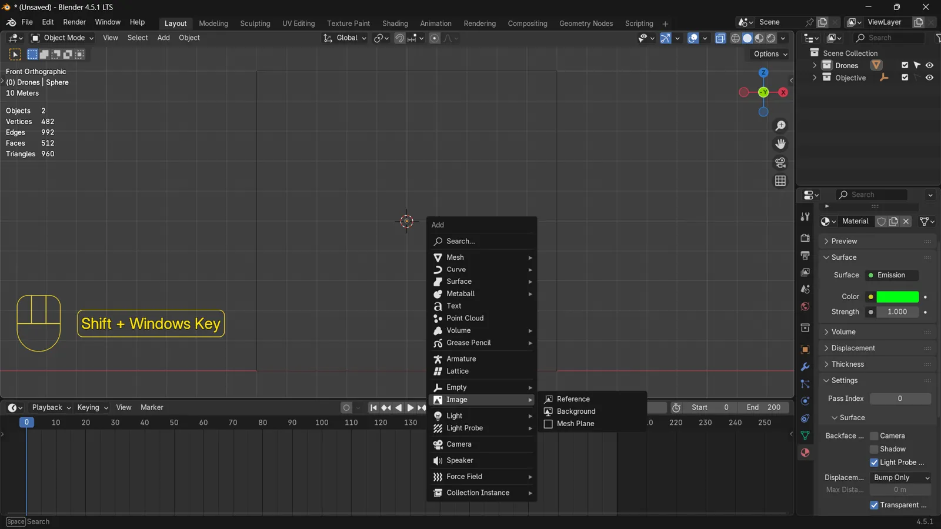Click the Strength 1.000 slider field
Viewport: 941px width, 529px height.
(x=897, y=312)
